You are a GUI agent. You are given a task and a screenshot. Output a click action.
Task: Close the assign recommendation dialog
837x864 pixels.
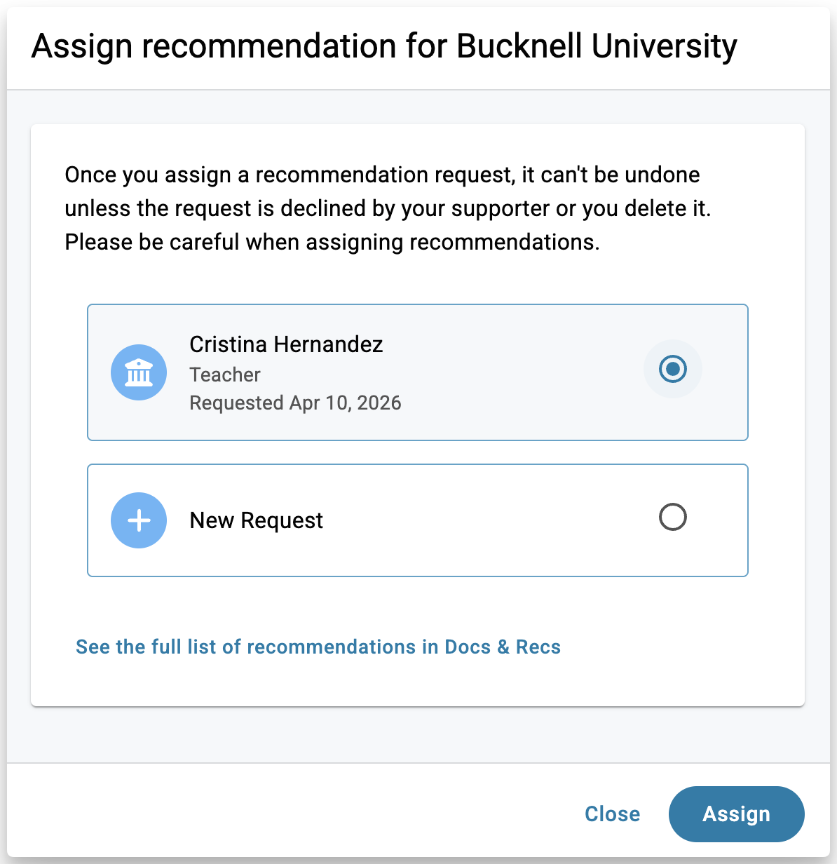[x=612, y=814]
